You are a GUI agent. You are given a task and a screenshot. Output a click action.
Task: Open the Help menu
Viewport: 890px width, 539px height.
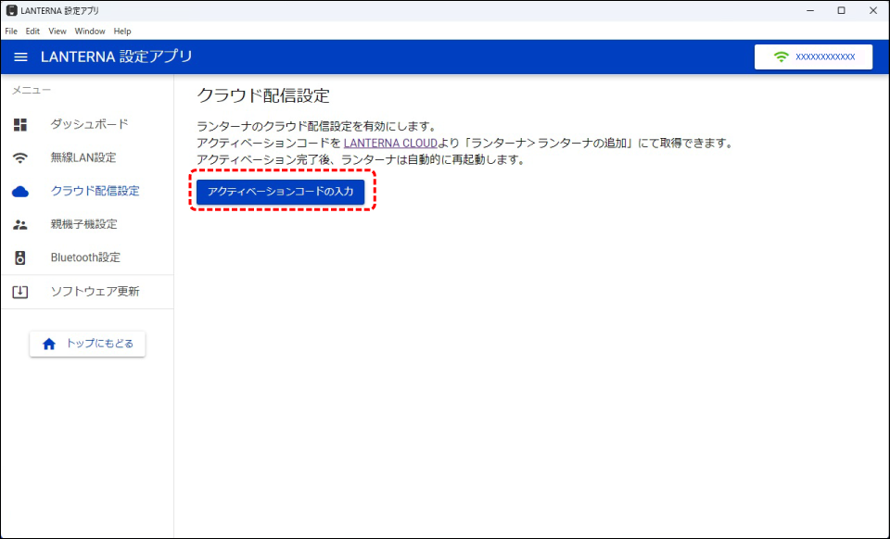click(x=122, y=31)
